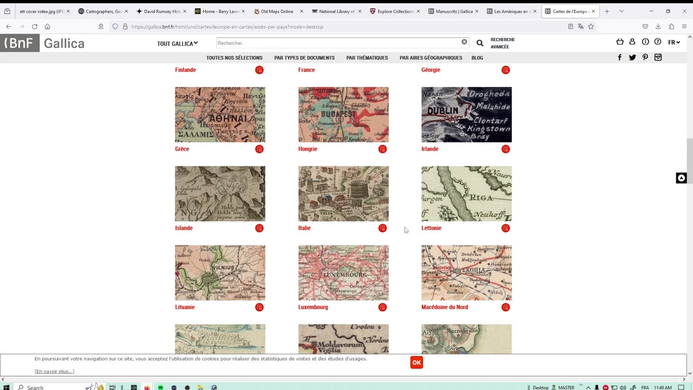Click the Dublin map thumbnail for Irlande
The height and width of the screenshot is (390, 693).
(466, 114)
